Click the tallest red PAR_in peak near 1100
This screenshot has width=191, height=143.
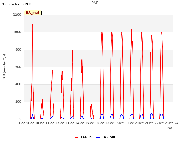[33, 24]
